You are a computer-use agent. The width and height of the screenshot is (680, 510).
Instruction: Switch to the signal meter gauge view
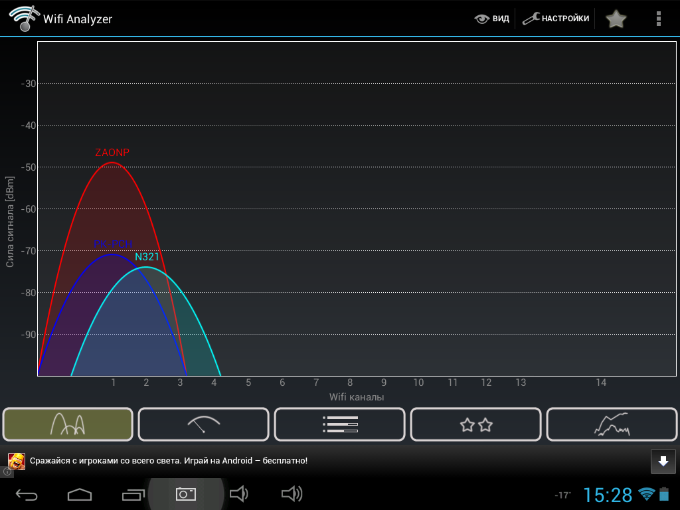click(x=204, y=424)
